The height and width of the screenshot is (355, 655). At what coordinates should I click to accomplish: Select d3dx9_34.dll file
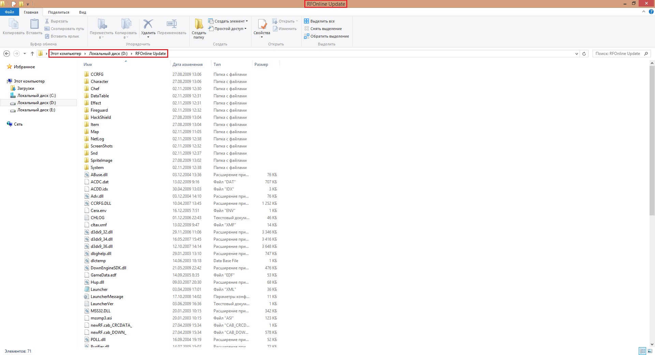pyautogui.click(x=101, y=239)
